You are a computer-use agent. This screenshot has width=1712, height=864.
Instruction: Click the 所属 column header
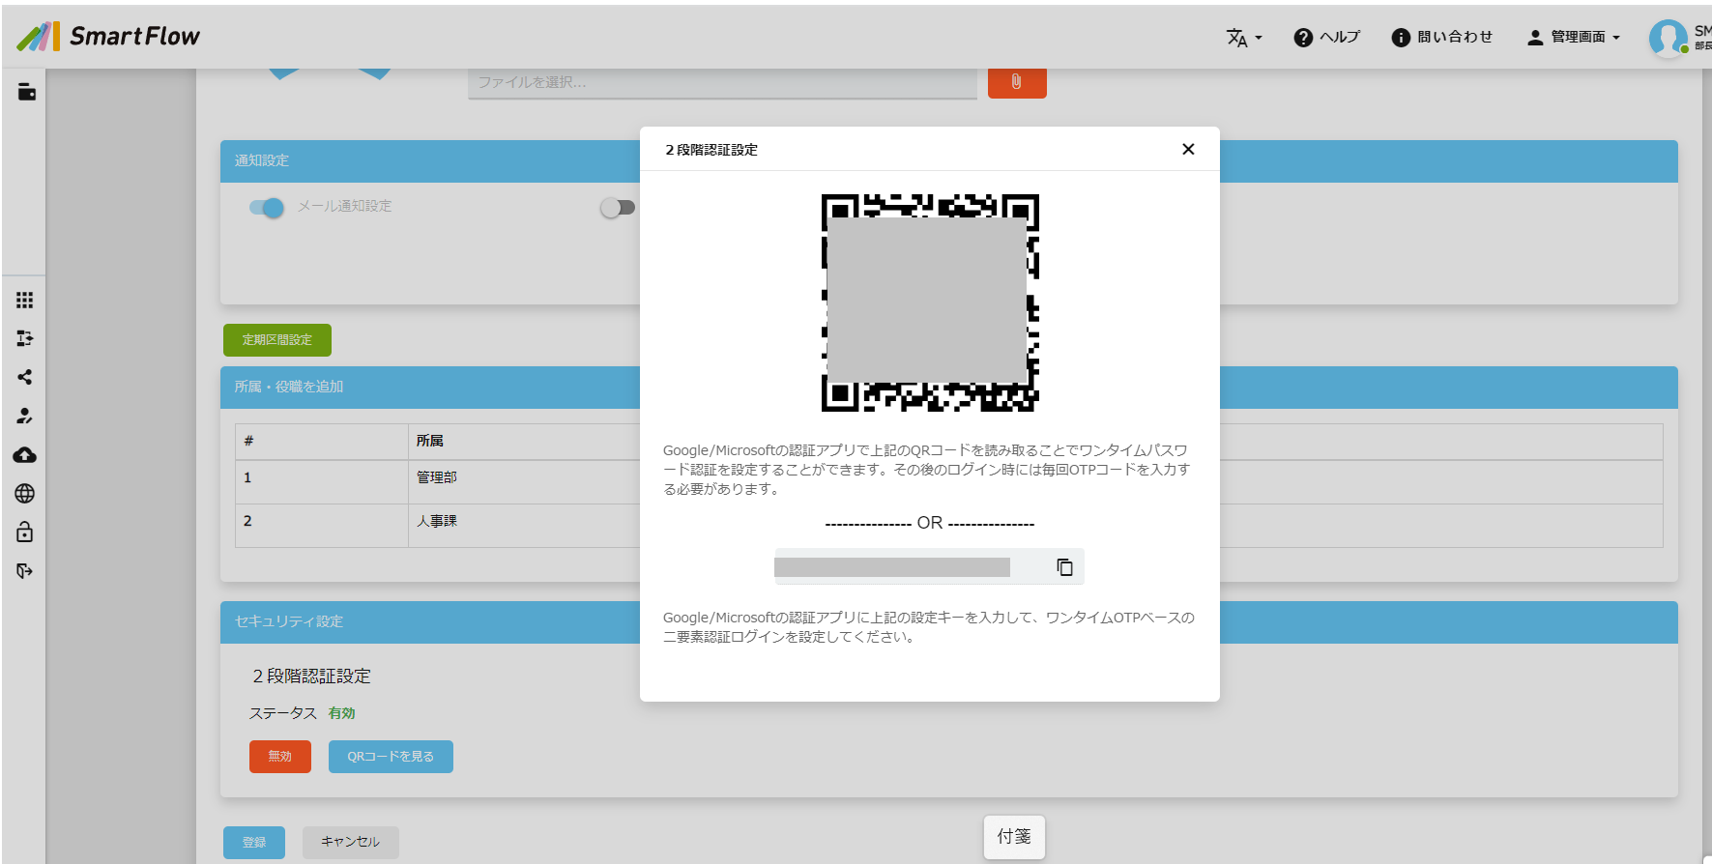point(429,441)
